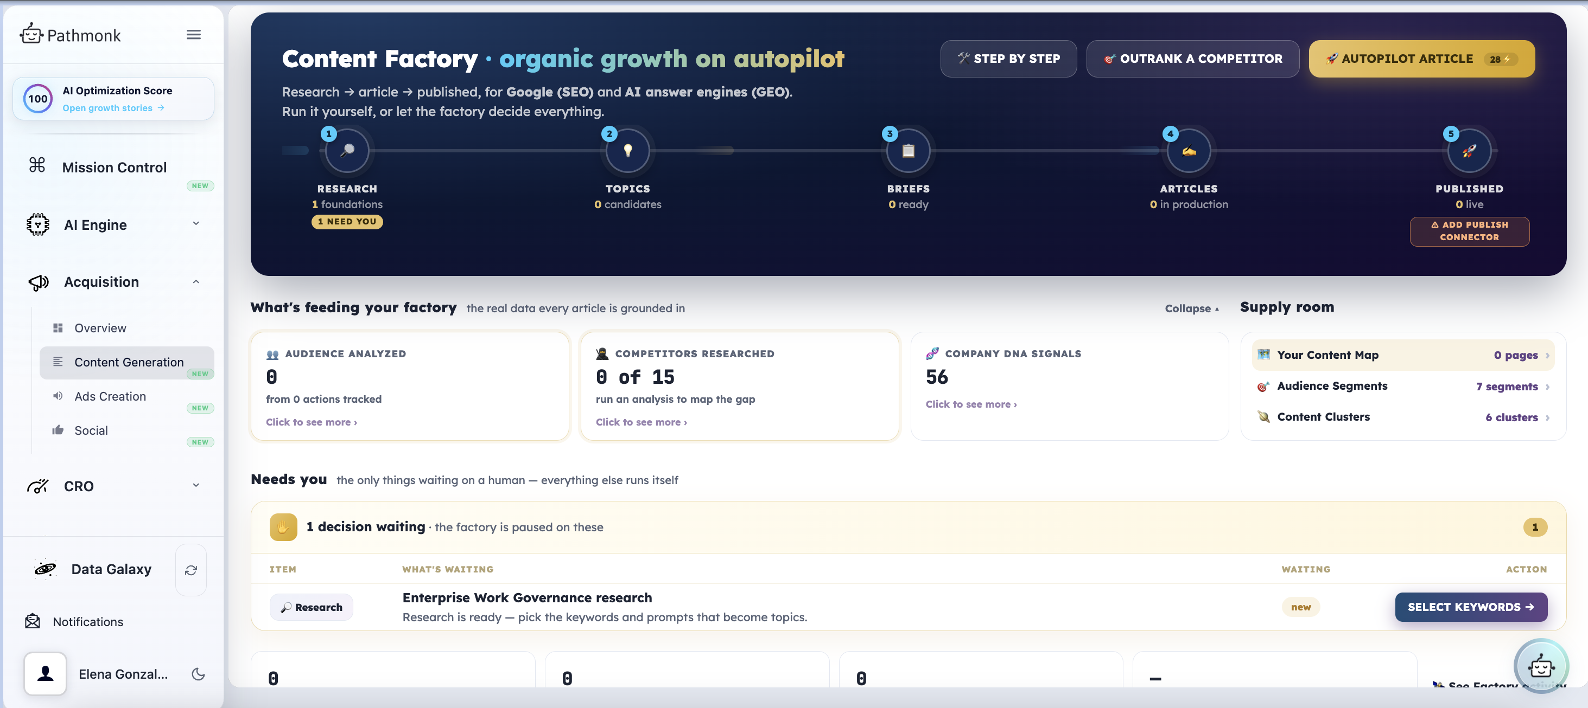Click the Pathmonk logo

tap(70, 35)
